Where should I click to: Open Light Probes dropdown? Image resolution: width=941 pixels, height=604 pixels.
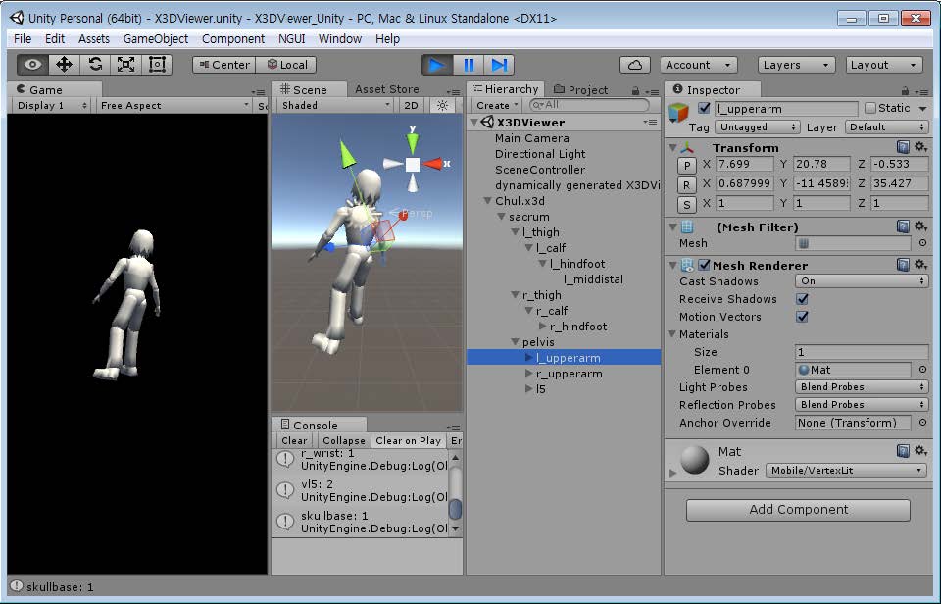[862, 386]
